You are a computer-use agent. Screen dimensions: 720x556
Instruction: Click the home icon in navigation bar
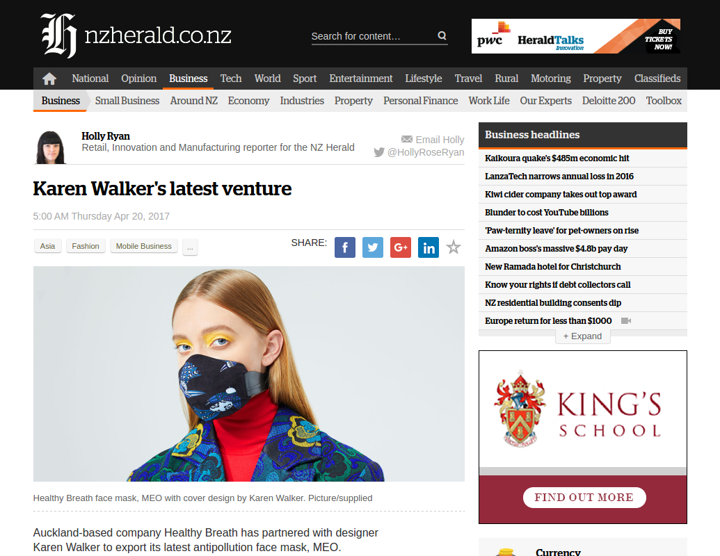coord(49,79)
